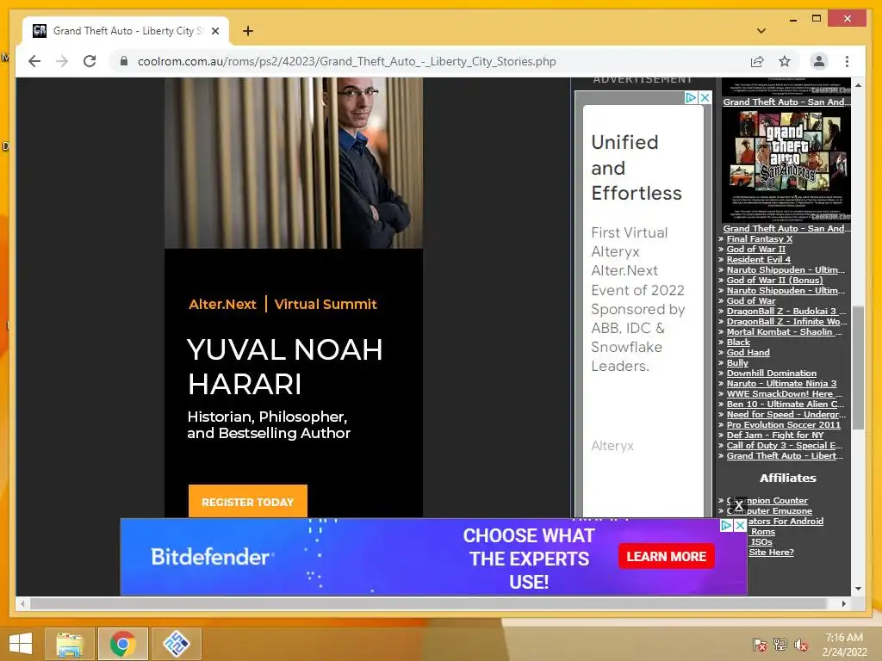
Task: Open God of War II link
Action: coord(756,249)
